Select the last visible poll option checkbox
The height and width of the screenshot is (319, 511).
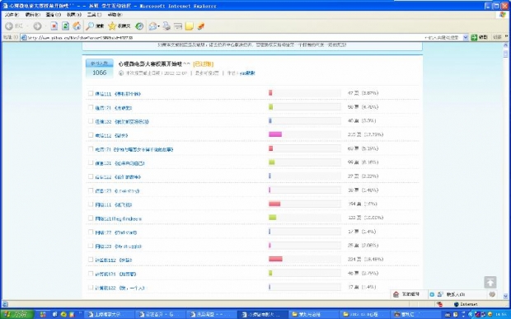click(x=91, y=288)
